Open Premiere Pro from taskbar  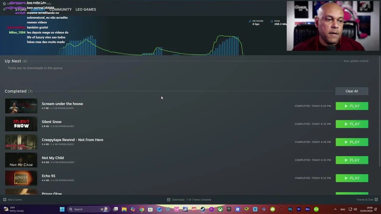tap(299, 209)
